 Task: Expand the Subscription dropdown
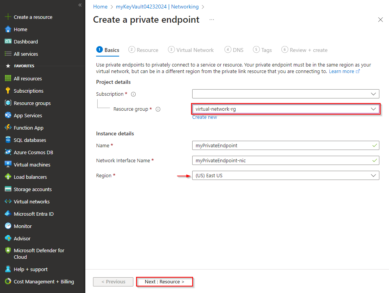point(286,94)
